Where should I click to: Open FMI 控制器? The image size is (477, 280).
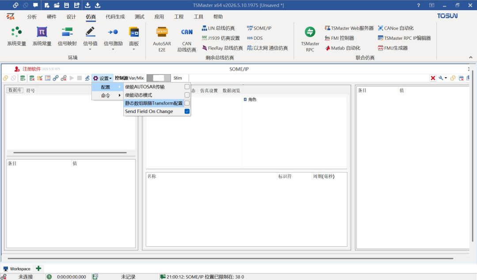point(339,38)
